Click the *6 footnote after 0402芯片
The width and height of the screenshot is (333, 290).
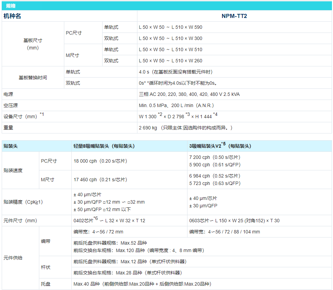pos(96,218)
